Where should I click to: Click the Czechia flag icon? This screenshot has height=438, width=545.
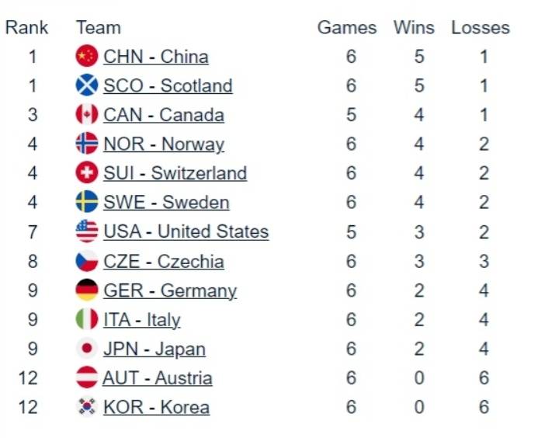(x=87, y=261)
